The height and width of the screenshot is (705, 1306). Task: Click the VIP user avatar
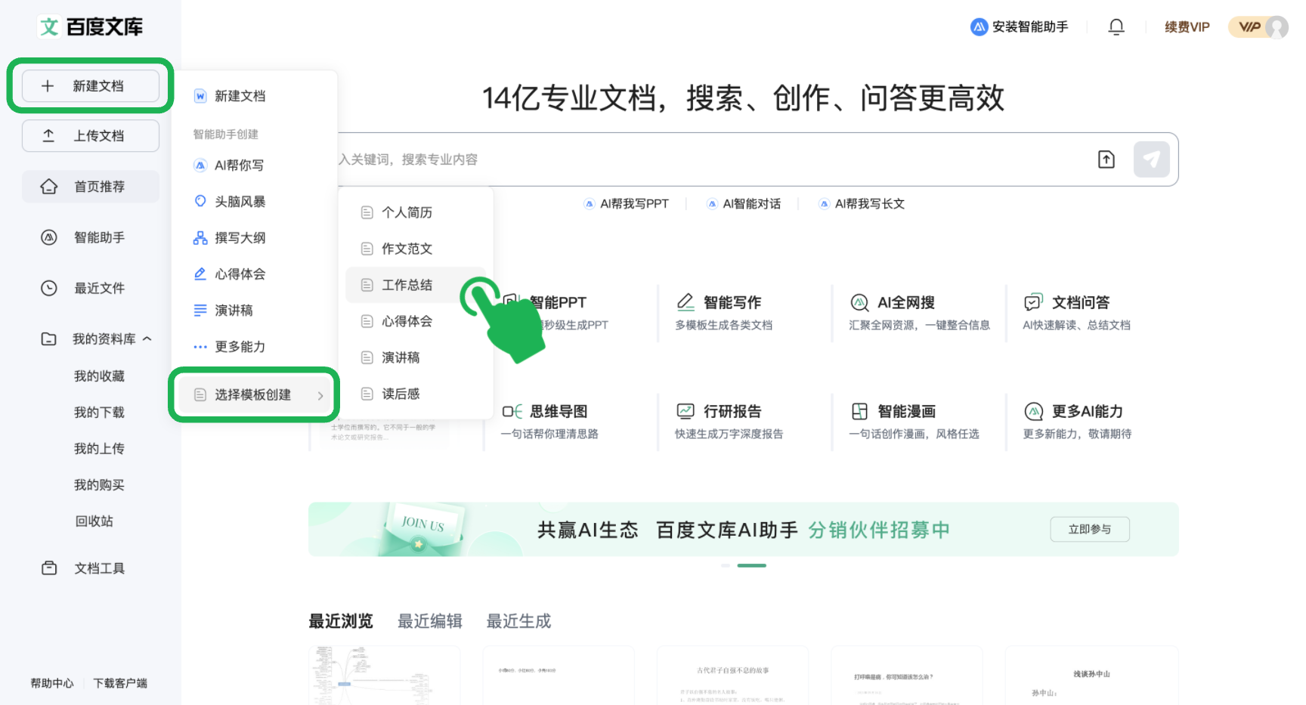(x=1277, y=27)
